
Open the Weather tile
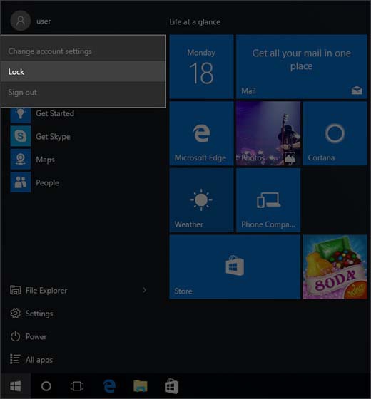[x=201, y=200]
